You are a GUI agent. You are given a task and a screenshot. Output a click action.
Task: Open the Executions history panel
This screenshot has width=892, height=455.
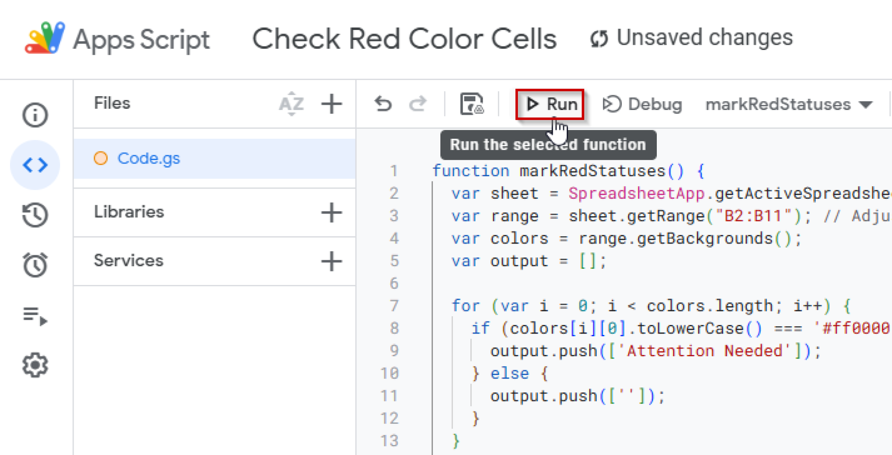tap(35, 215)
